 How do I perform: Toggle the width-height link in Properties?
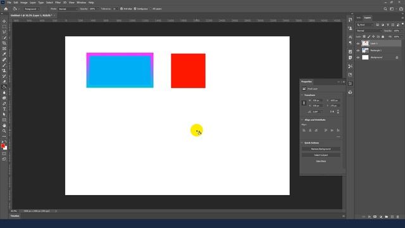click(x=304, y=103)
